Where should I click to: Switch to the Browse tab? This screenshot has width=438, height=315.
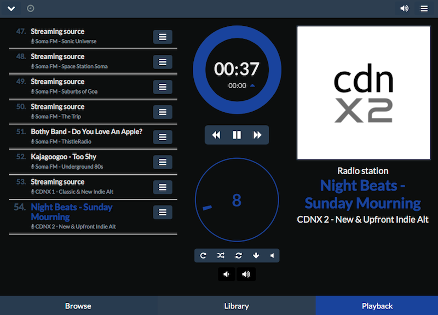(78, 306)
